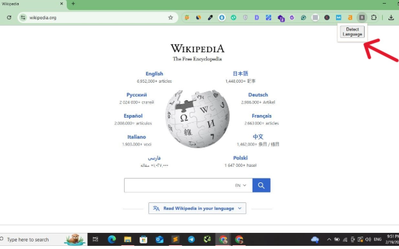Open the Italiano Wikipedia link
This screenshot has height=249, width=399.
tap(137, 137)
